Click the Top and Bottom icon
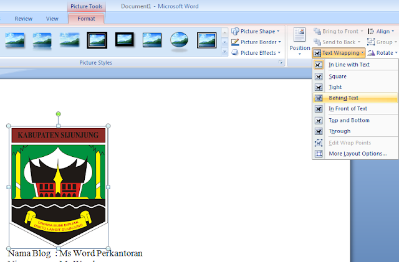Image resolution: width=399 pixels, height=262 pixels. pyautogui.click(x=319, y=121)
